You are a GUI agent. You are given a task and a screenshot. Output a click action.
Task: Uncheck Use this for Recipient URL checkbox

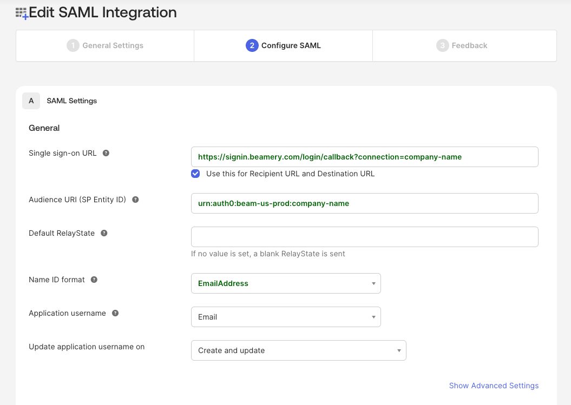[x=195, y=174]
